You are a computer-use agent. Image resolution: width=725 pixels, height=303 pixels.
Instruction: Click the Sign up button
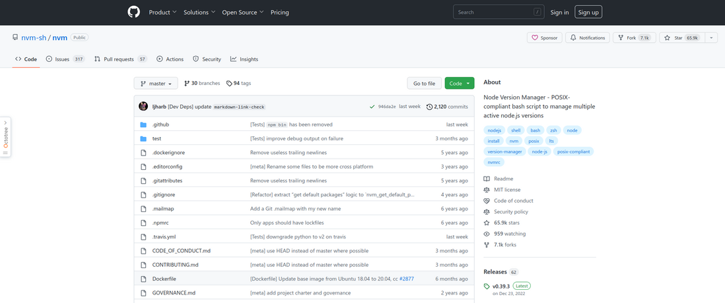click(588, 12)
